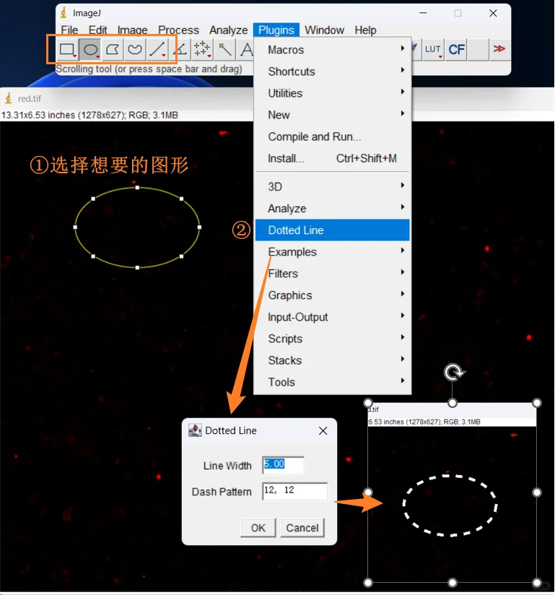Click the top-right resize handle of inset image
The width and height of the screenshot is (555, 595).
coord(536,403)
